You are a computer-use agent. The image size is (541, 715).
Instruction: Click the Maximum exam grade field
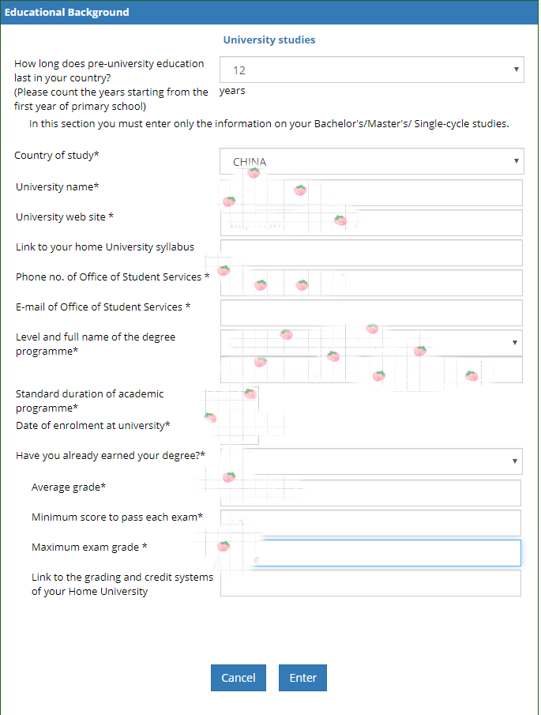coord(387,553)
